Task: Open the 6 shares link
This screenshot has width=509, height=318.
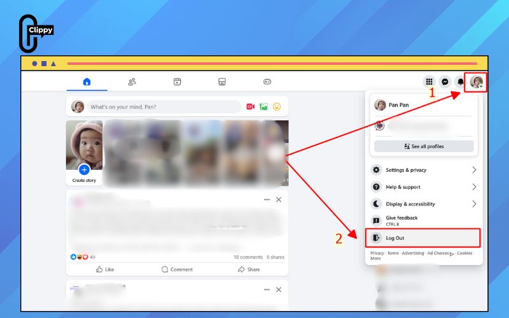Action: coord(275,257)
